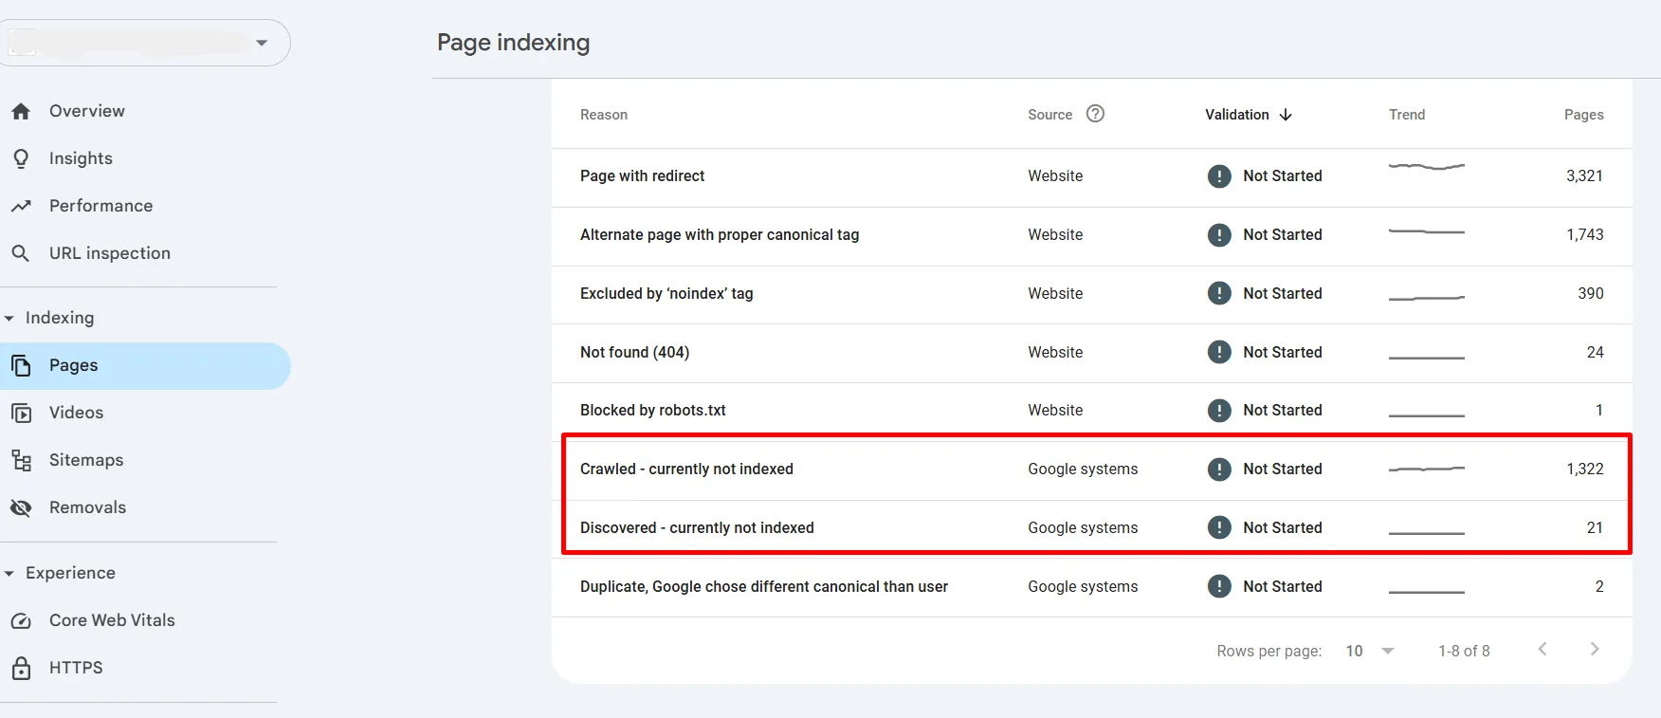
Task: Open Removals in the sidebar
Action: [x=145, y=507]
